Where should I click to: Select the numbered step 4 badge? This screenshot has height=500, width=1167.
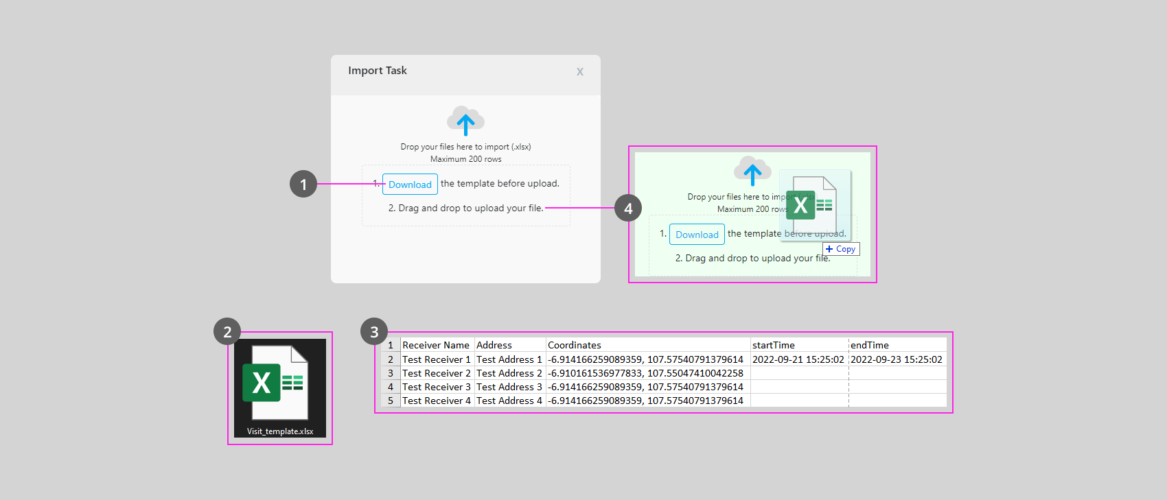[x=628, y=208]
